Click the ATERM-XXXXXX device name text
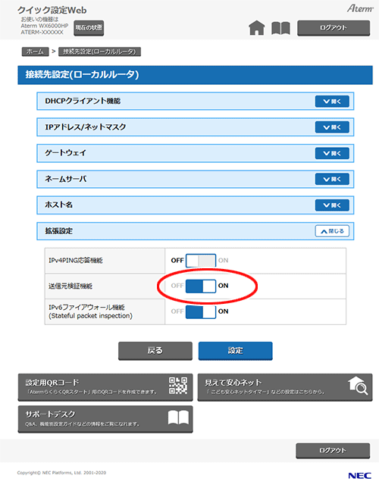The width and height of the screenshot is (379, 491). 42,33
